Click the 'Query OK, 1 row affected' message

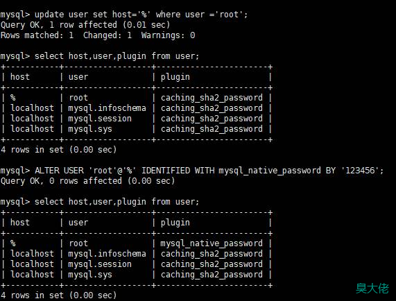click(85, 25)
